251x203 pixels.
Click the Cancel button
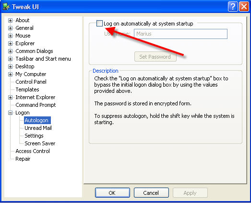[x=151, y=193]
